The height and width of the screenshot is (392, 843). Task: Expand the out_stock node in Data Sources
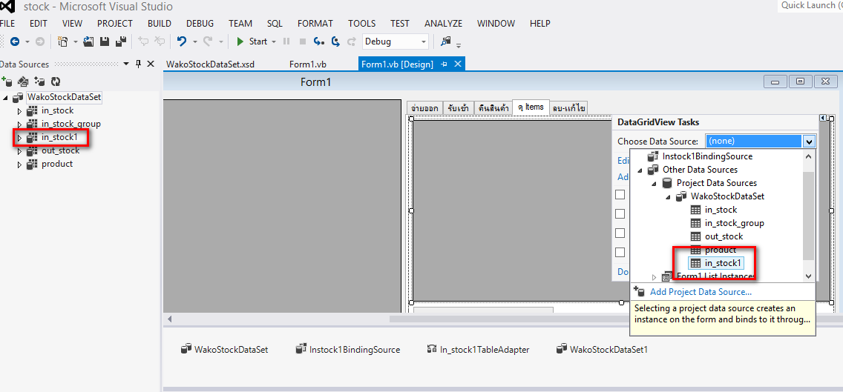[x=20, y=151]
